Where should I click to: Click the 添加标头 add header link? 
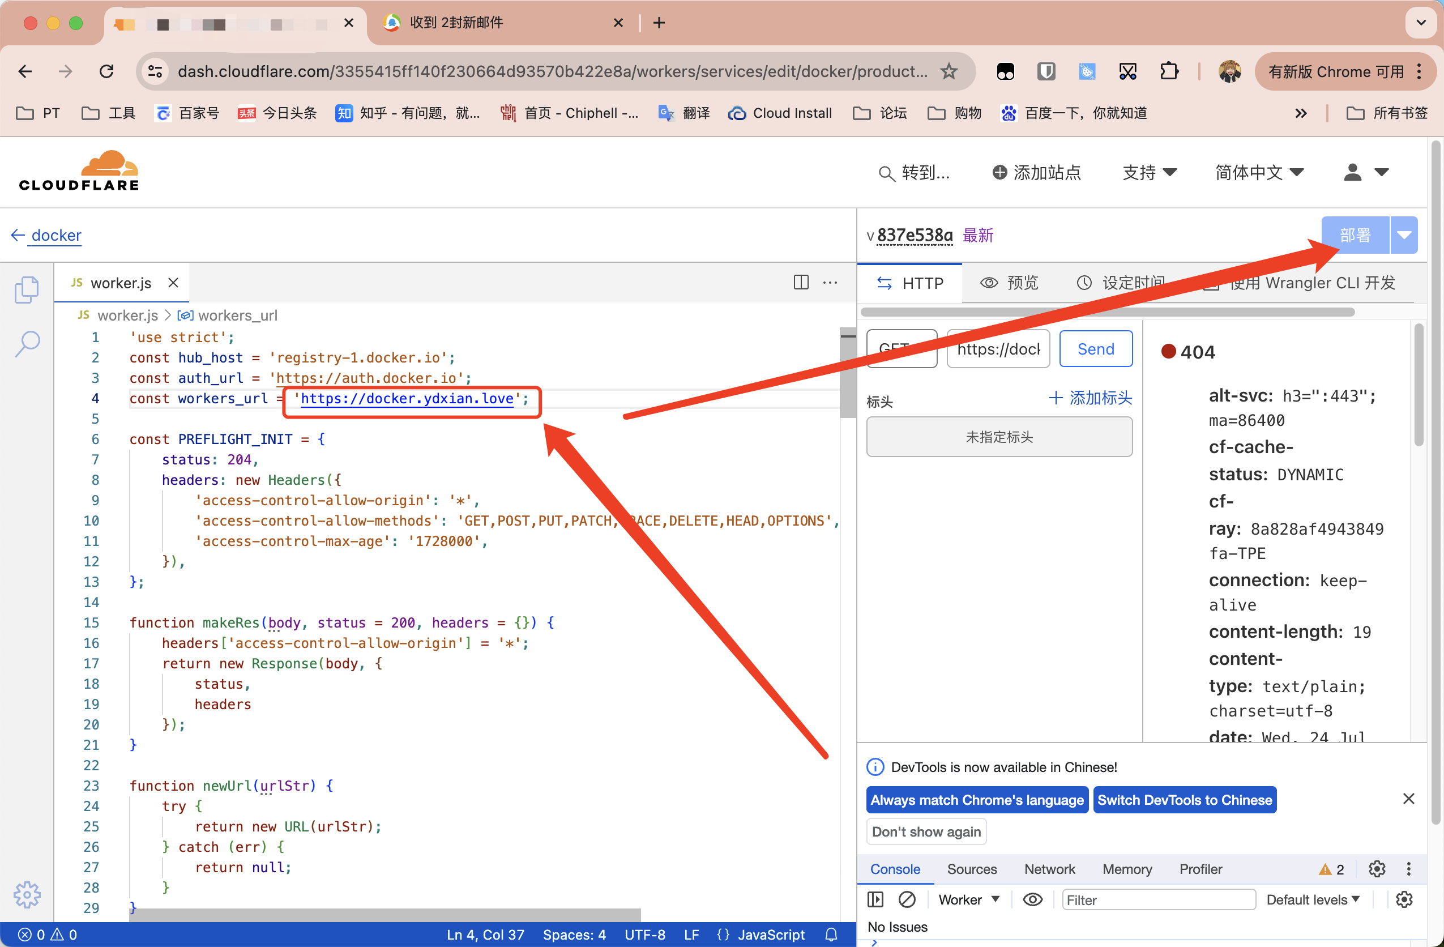pos(1090,398)
